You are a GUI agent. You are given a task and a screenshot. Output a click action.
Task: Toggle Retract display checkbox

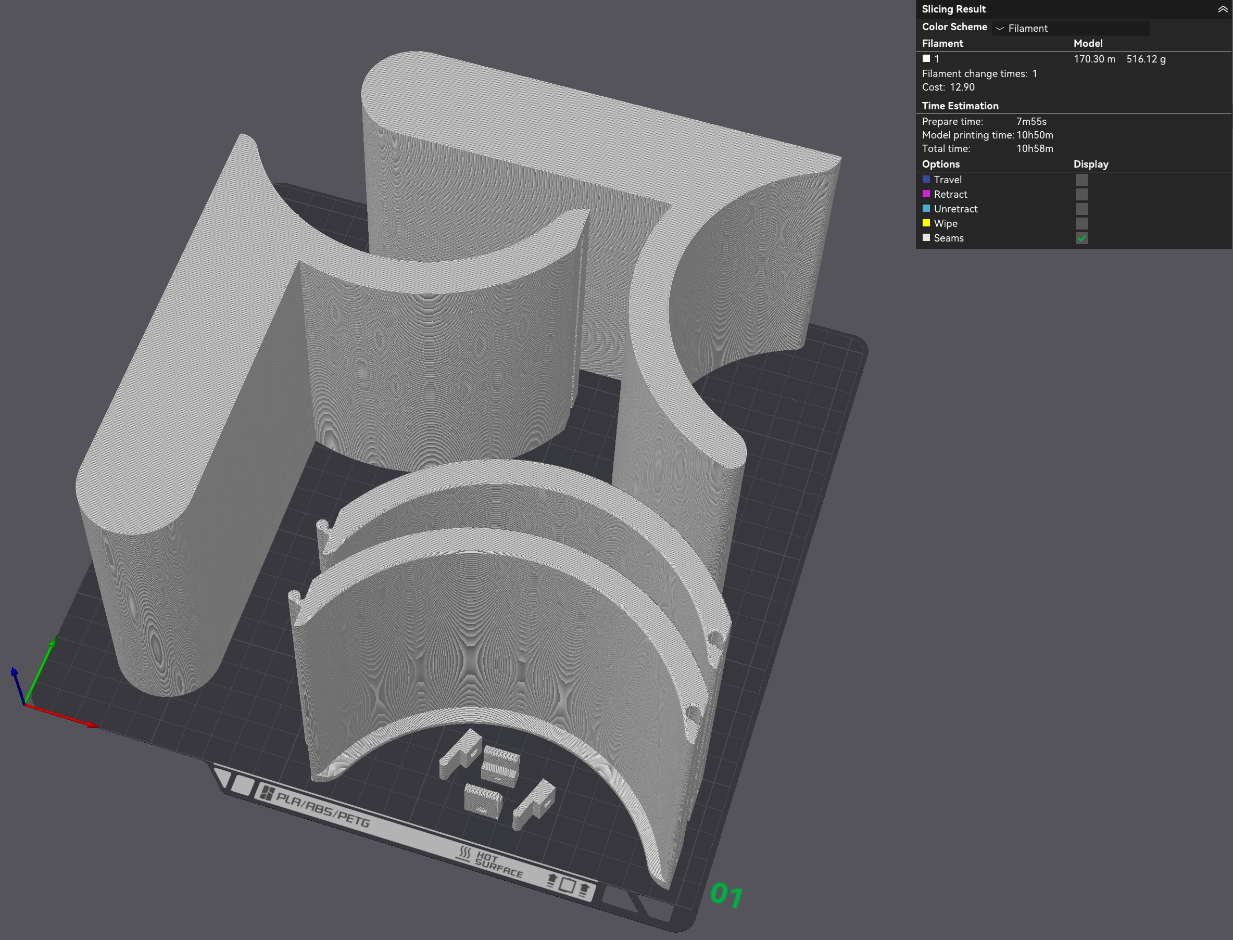[1081, 194]
